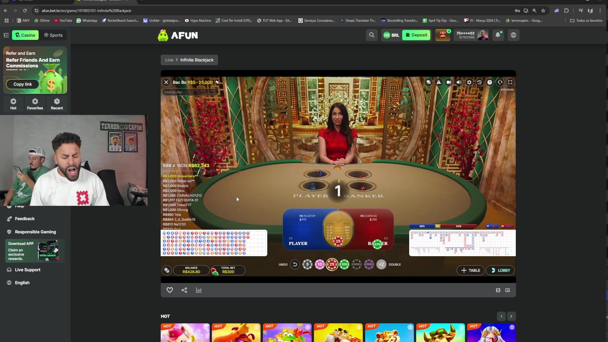Open the site search
This screenshot has width=608, height=342.
[372, 35]
